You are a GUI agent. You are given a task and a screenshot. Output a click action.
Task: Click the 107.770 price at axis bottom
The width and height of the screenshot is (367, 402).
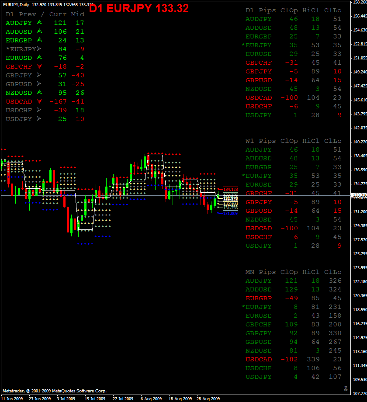(360, 394)
